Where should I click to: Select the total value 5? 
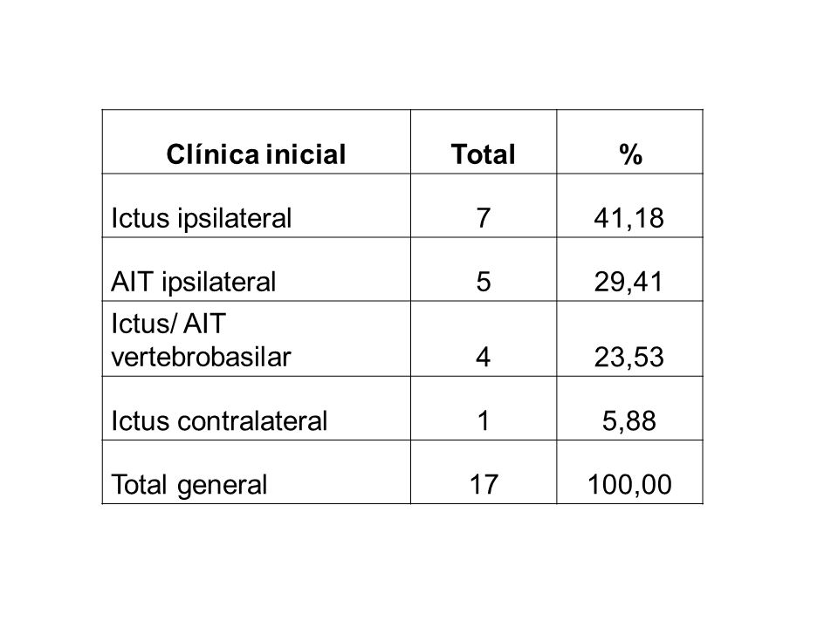pos(483,282)
